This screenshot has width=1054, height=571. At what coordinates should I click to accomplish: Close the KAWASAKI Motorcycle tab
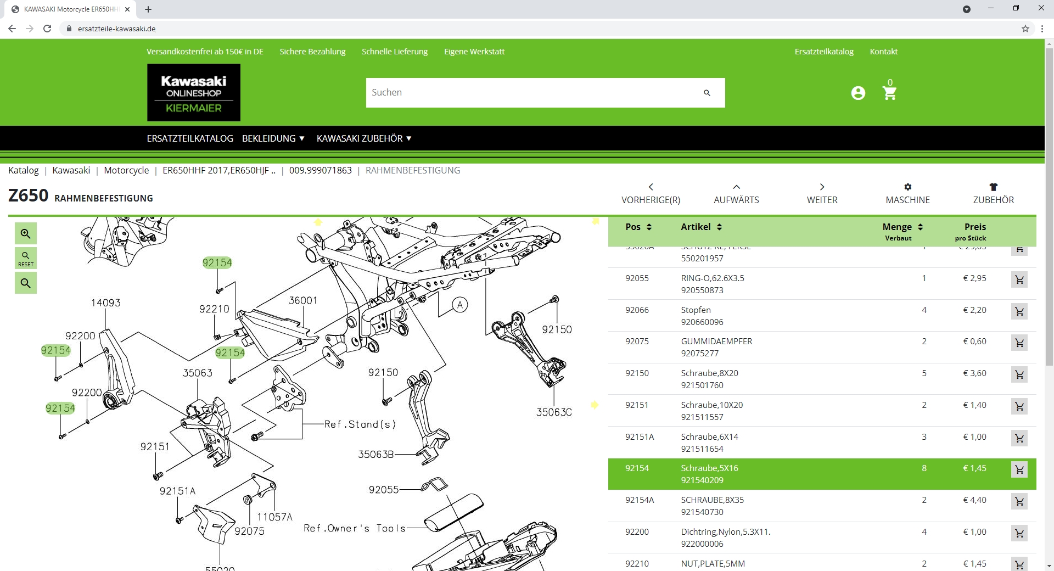[x=127, y=9]
